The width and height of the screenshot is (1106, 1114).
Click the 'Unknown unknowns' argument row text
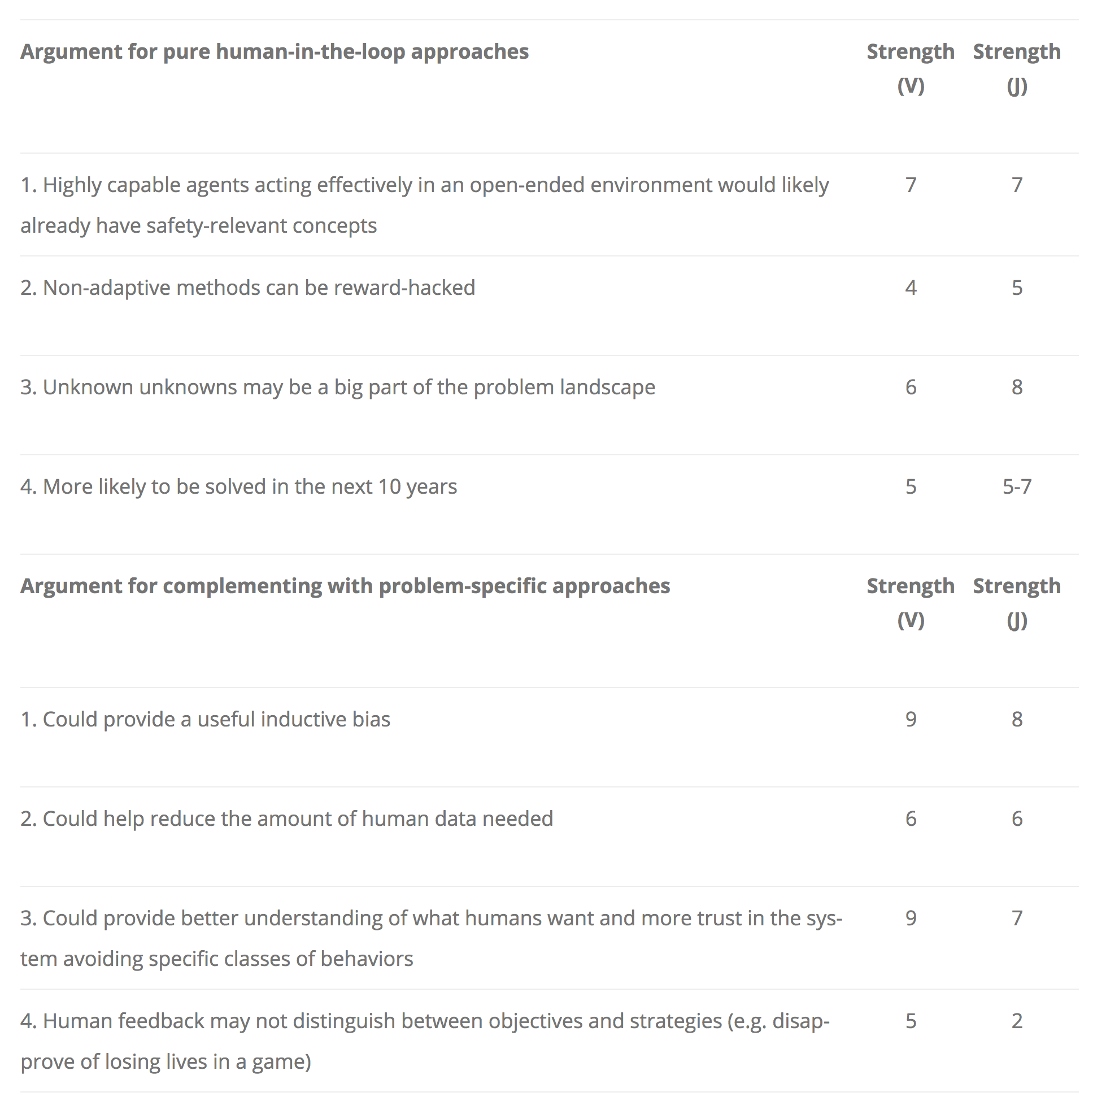338,387
